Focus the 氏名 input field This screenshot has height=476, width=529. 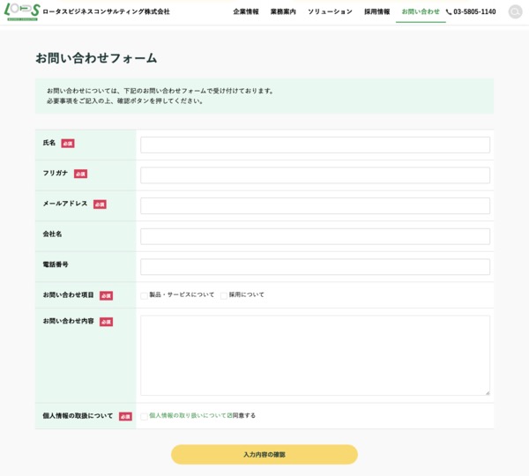315,145
